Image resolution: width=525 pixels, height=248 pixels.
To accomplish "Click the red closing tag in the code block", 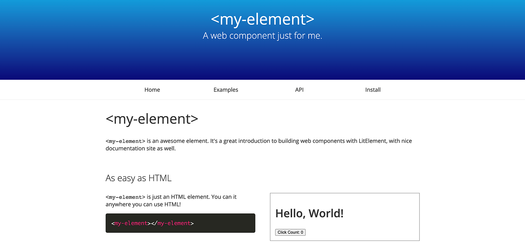I will [173, 223].
